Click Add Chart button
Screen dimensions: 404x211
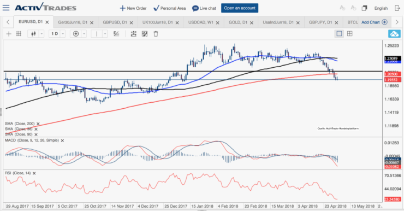tap(374, 22)
